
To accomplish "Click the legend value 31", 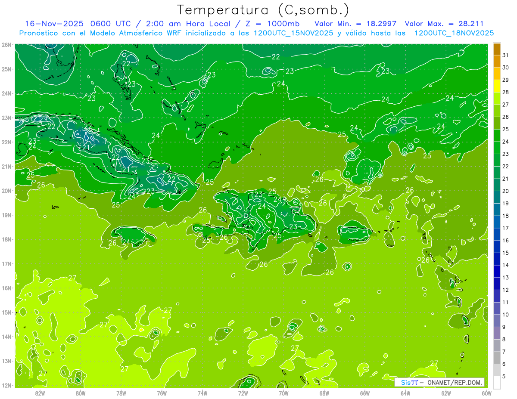I will pyautogui.click(x=506, y=55).
